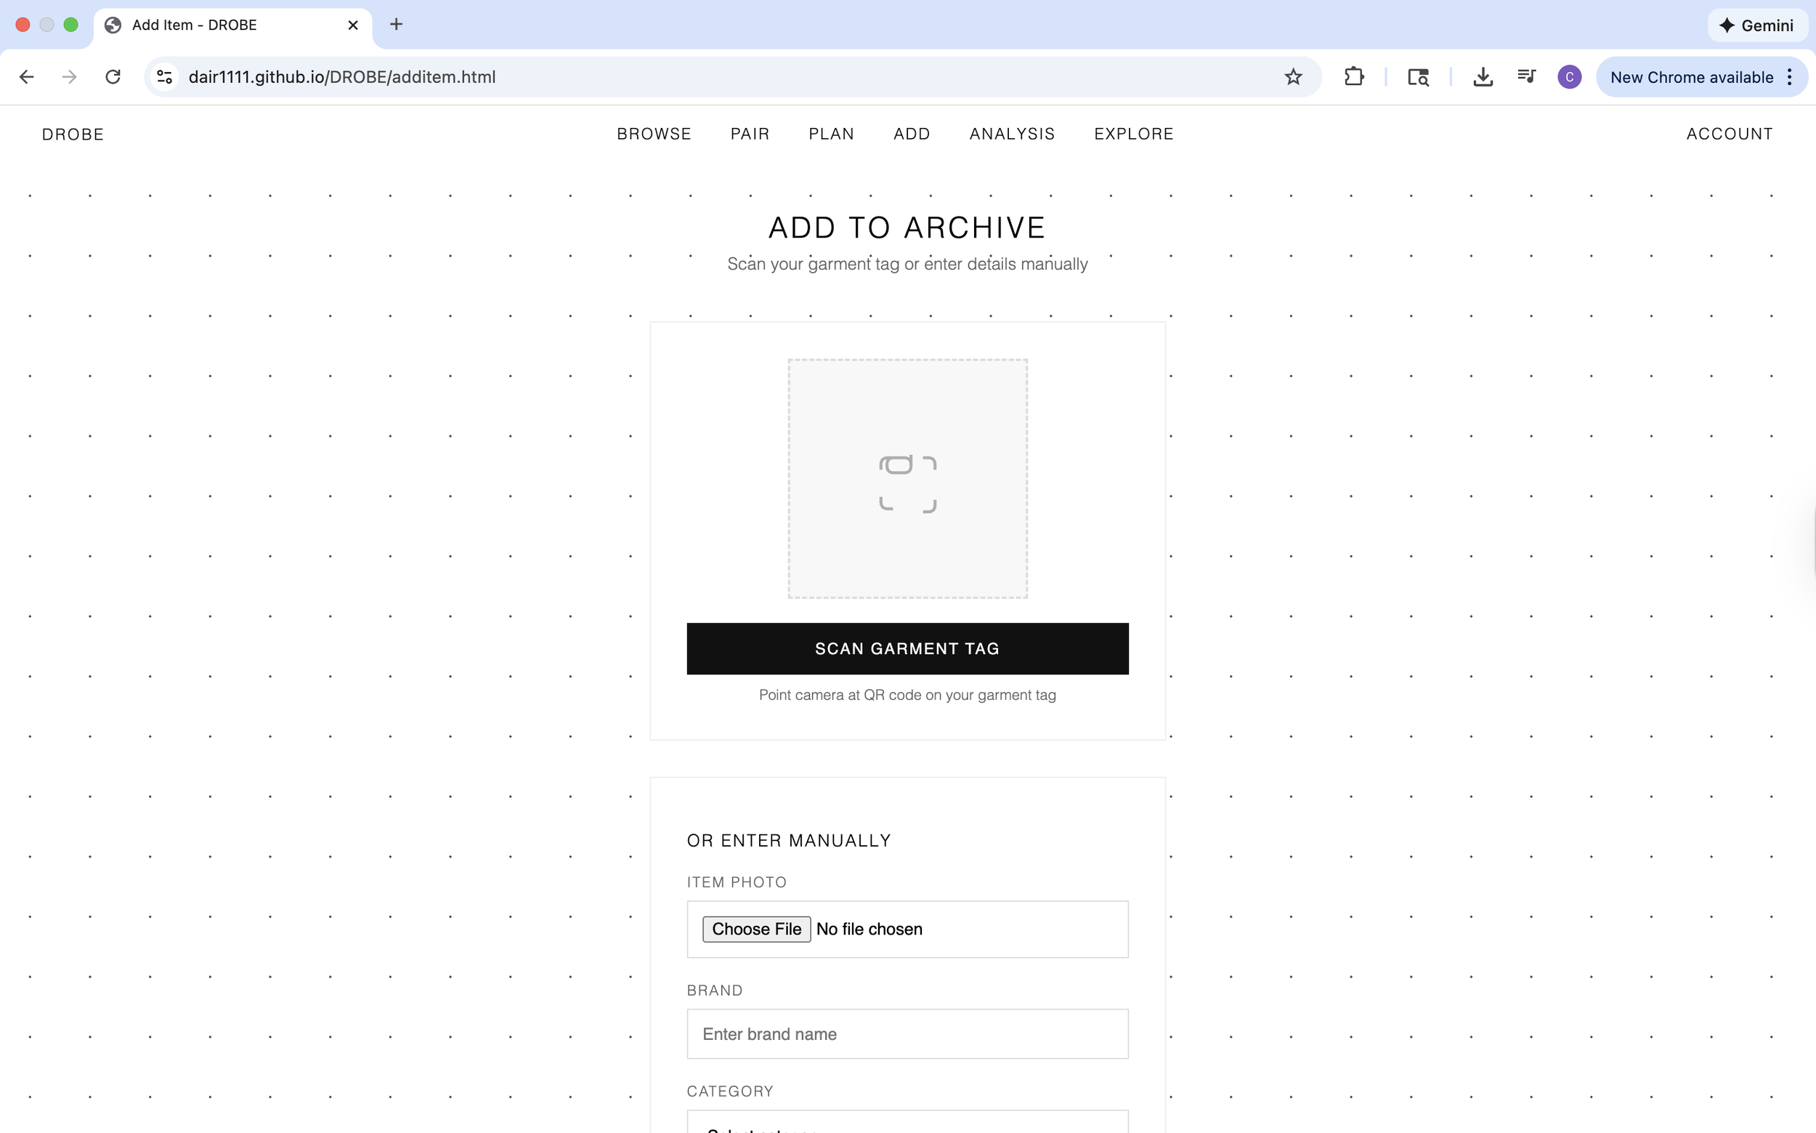Close the Add Item - DROBE tab

pos(354,25)
